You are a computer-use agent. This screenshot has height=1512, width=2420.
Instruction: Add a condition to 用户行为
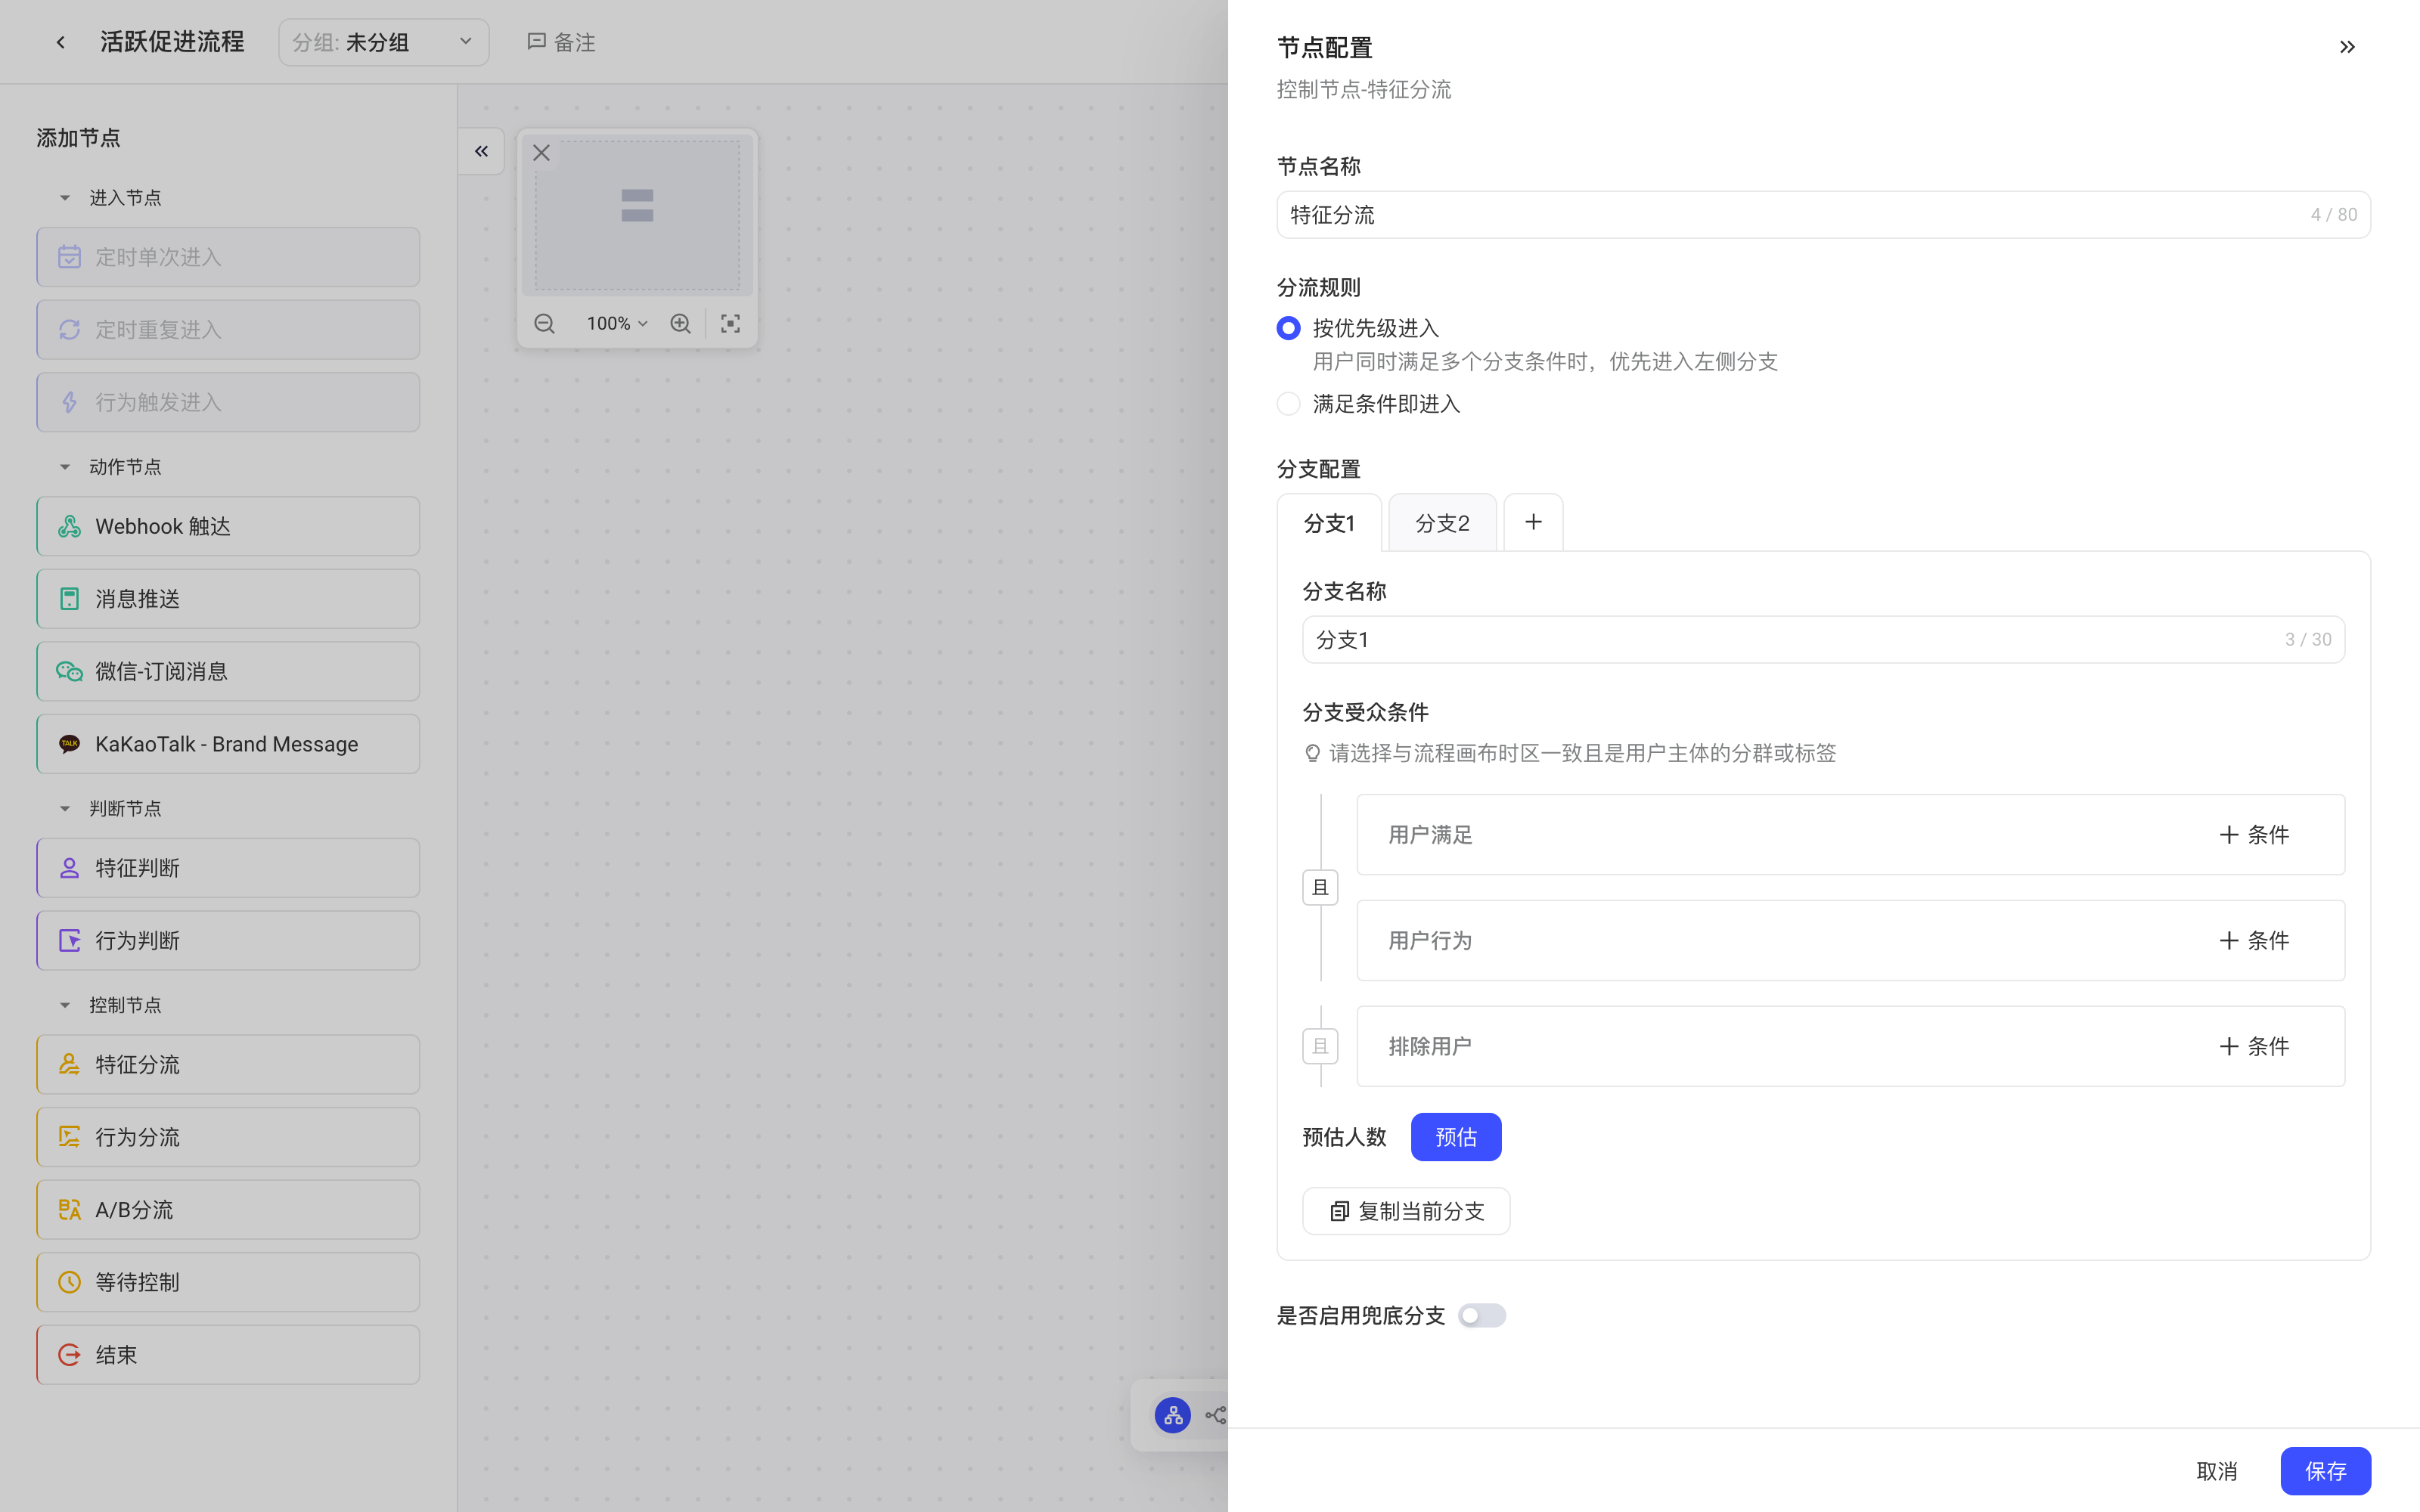2253,941
